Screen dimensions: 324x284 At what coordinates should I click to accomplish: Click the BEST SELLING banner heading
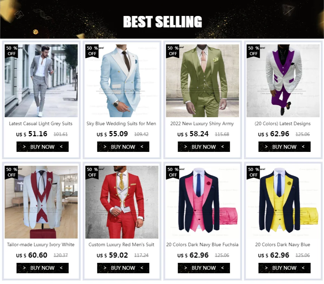coord(162,21)
